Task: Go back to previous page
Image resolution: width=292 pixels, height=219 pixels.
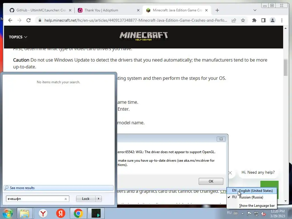Action: pos(11,20)
